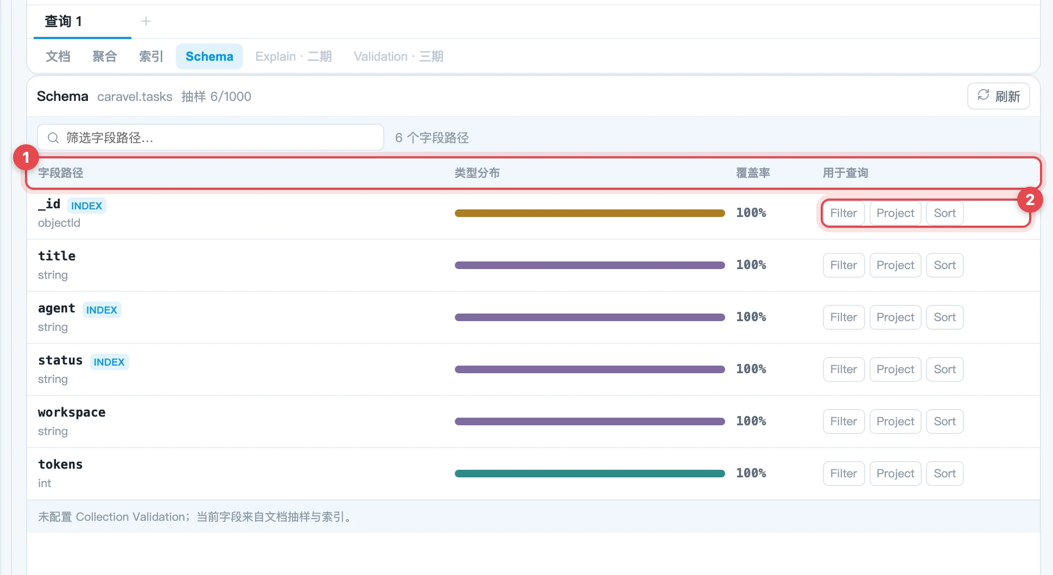
Task: Click Filter button for tokens field
Action: pyautogui.click(x=843, y=474)
